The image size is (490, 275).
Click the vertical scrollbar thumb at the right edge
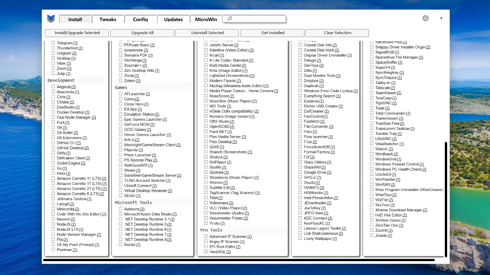point(446,199)
